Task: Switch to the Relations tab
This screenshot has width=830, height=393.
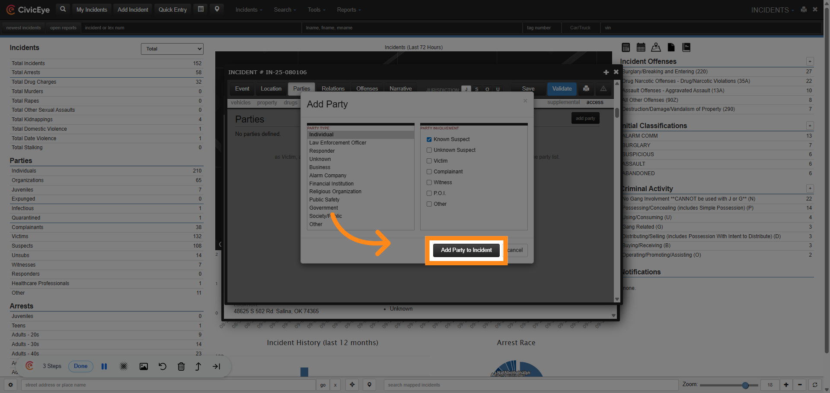Action: point(333,89)
